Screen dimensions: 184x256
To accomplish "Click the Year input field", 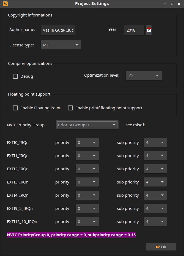I will [x=134, y=30].
